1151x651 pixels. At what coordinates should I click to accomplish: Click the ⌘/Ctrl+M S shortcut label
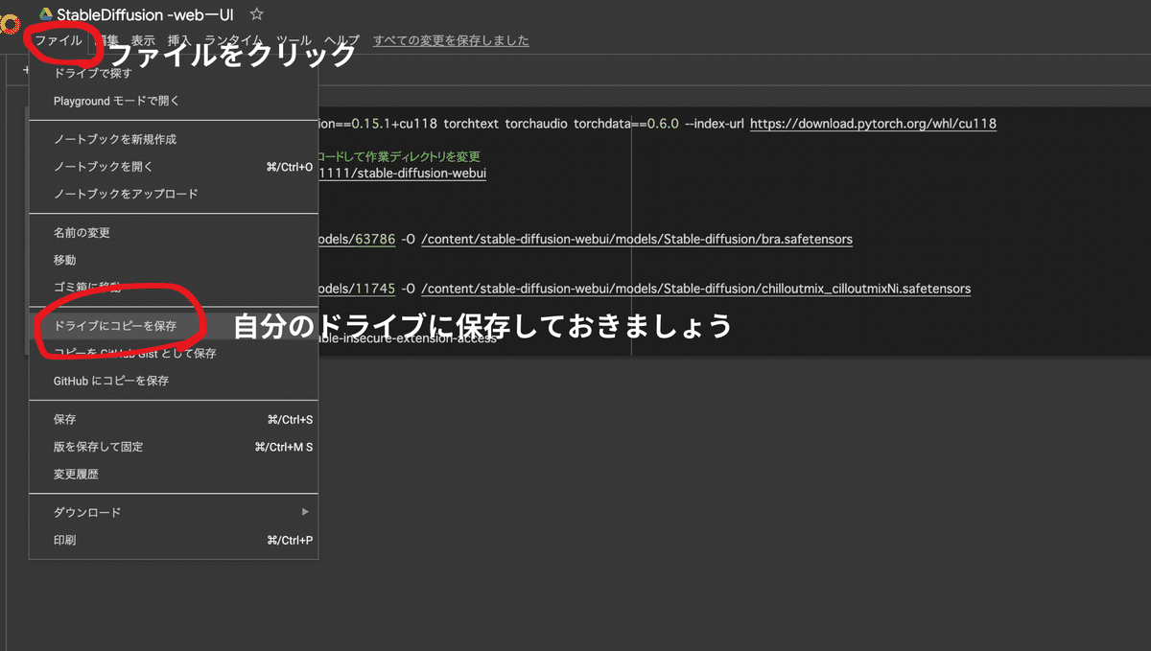283,447
